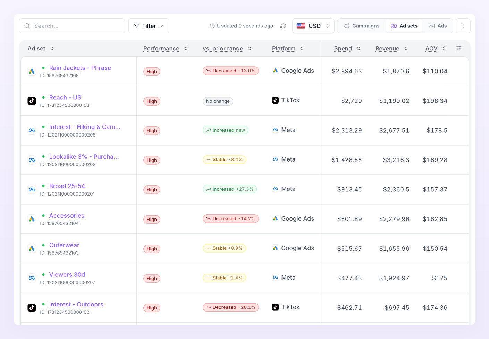Image resolution: width=489 pixels, height=339 pixels.
Task: Switch to the Ad sets tab
Action: [x=404, y=26]
